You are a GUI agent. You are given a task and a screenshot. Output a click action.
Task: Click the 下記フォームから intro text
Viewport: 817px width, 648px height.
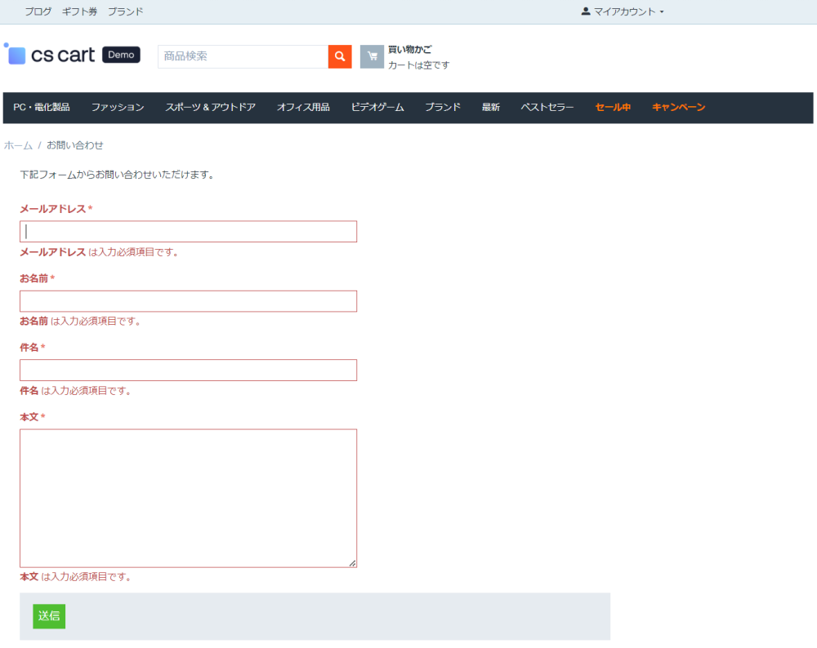[x=117, y=175]
